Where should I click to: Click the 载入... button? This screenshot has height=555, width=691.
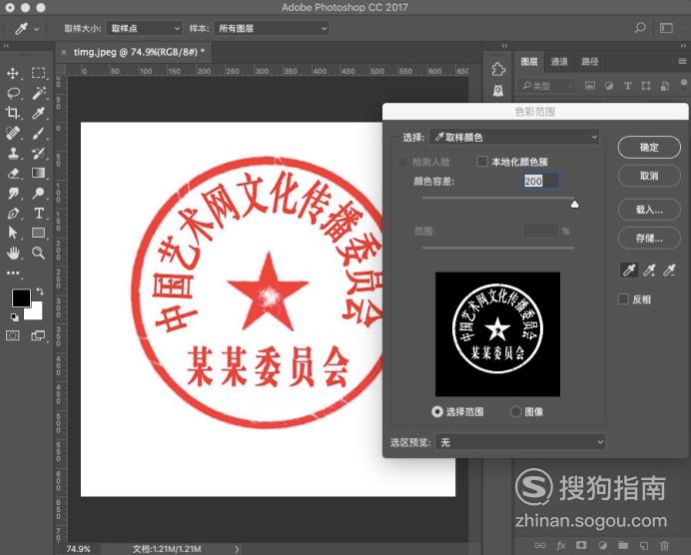pyautogui.click(x=649, y=210)
